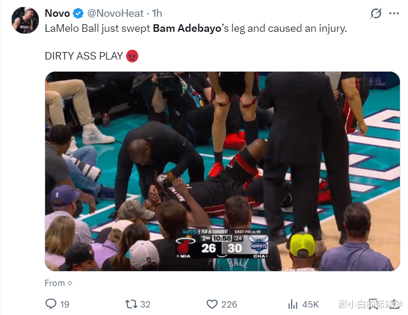This screenshot has width=408, height=315.
Task: Click the Grok slashed-circle icon
Action: [x=376, y=13]
